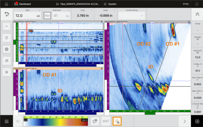
Task: Select the location pin tool
Action: [6, 38]
